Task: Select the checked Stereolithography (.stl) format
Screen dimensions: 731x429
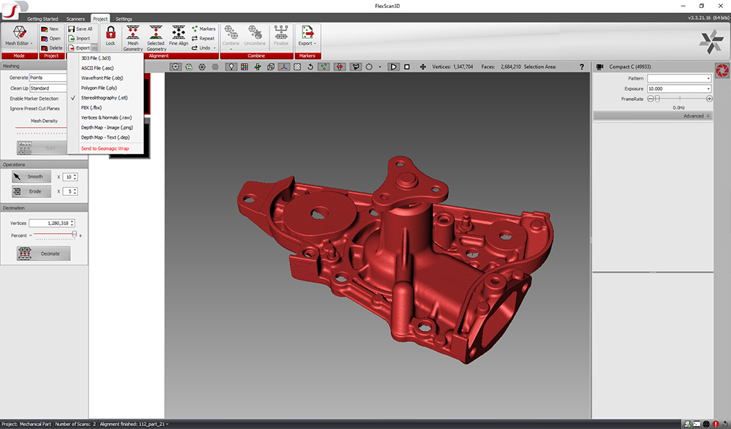Action: (x=105, y=97)
